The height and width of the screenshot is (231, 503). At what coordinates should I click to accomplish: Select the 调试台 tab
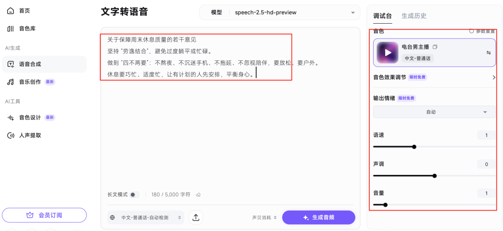tap(382, 16)
